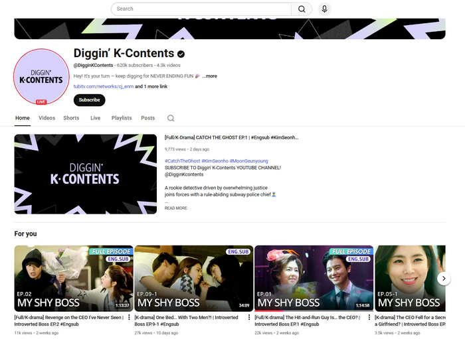Subscribe to Diggin' K-Contents channel
This screenshot has height=339, width=465.
(89, 100)
